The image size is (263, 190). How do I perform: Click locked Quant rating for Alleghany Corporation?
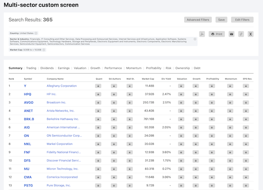pos(98,86)
